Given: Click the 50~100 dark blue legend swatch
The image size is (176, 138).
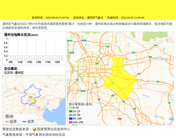Looking at the screenshot, I should click(x=71, y=119).
